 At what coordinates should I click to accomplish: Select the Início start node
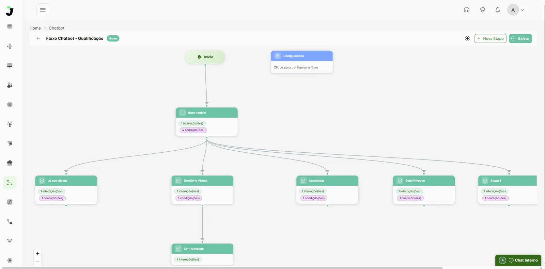click(x=205, y=57)
